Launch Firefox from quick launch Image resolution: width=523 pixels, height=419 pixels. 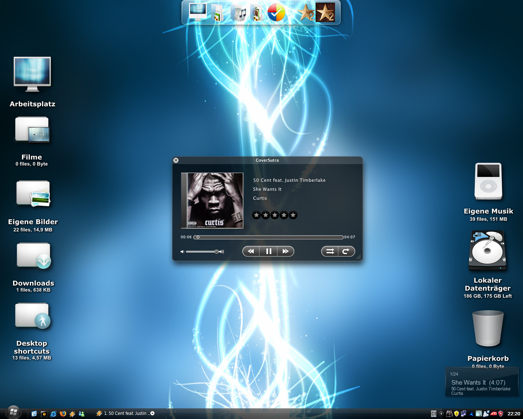[x=63, y=414]
